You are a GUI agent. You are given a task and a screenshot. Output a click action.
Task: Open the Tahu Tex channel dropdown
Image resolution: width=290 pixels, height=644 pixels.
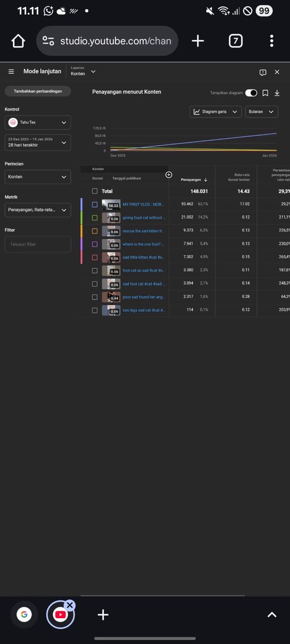[x=38, y=122]
